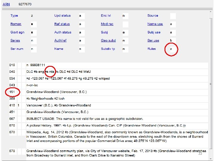Edit the Subdiv tp value box
This screenshot has width=215, height=161.
[x=125, y=49]
